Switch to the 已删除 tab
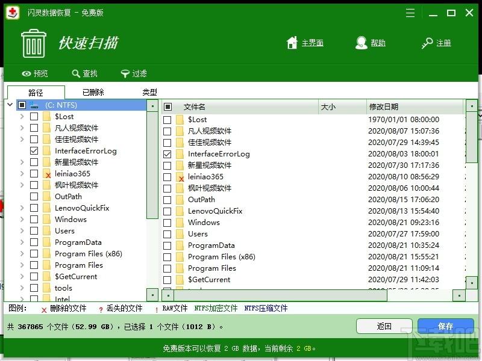Viewport: 482px width, 361px height. tap(93, 92)
